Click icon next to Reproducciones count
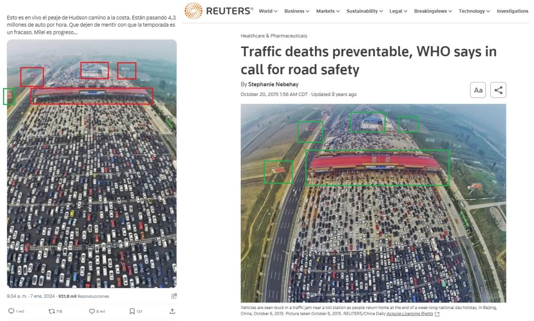534x321 pixels. 174,296
